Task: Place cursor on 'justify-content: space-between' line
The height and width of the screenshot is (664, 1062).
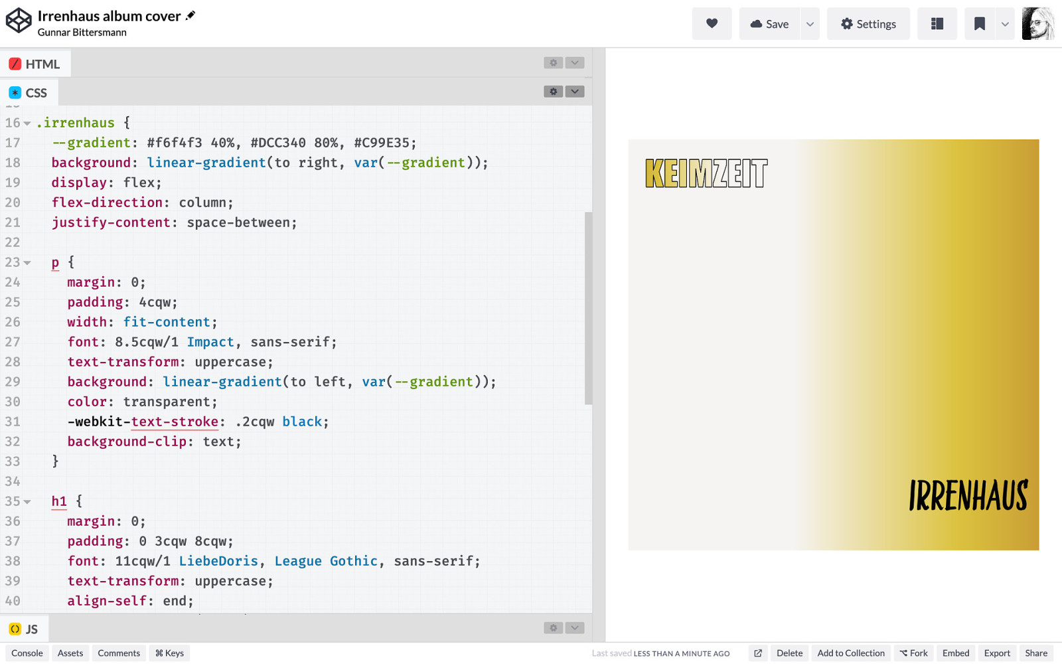Action: tap(175, 222)
